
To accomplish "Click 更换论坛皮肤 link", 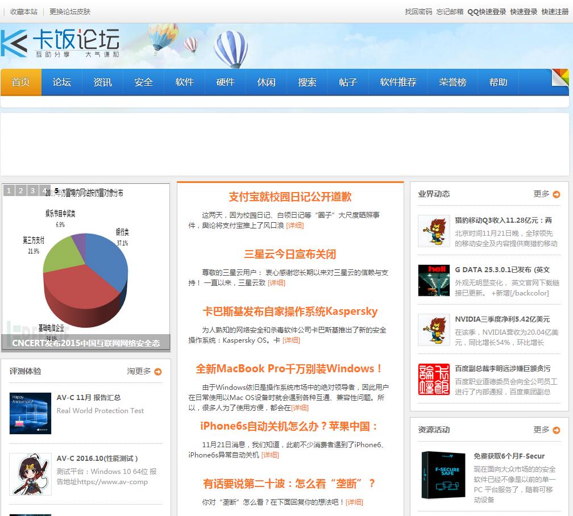I will coord(70,12).
